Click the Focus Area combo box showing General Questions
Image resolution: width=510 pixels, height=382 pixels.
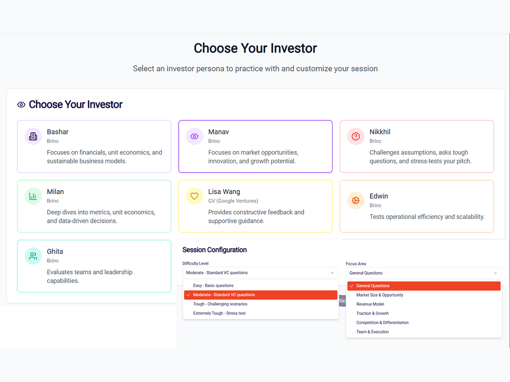[424, 273]
